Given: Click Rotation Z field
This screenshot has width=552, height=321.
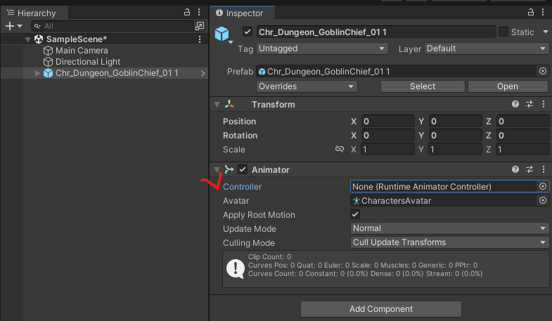Looking at the screenshot, I should coord(522,136).
